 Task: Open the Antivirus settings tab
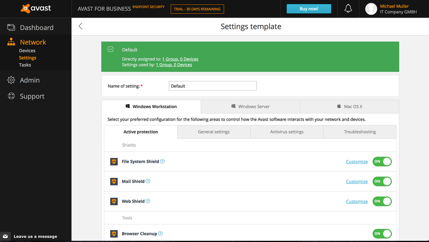tap(286, 132)
